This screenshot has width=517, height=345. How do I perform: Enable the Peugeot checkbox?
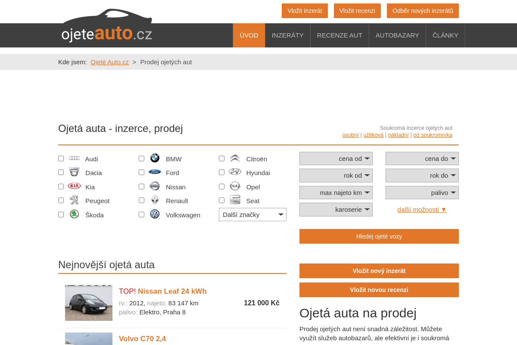[x=61, y=200]
